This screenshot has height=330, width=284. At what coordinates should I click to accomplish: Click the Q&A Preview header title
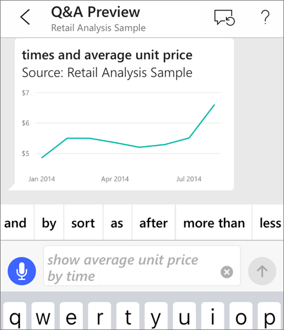click(x=95, y=12)
